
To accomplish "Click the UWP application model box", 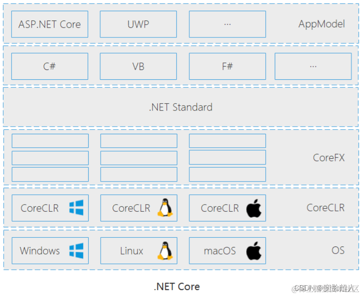I will point(138,24).
